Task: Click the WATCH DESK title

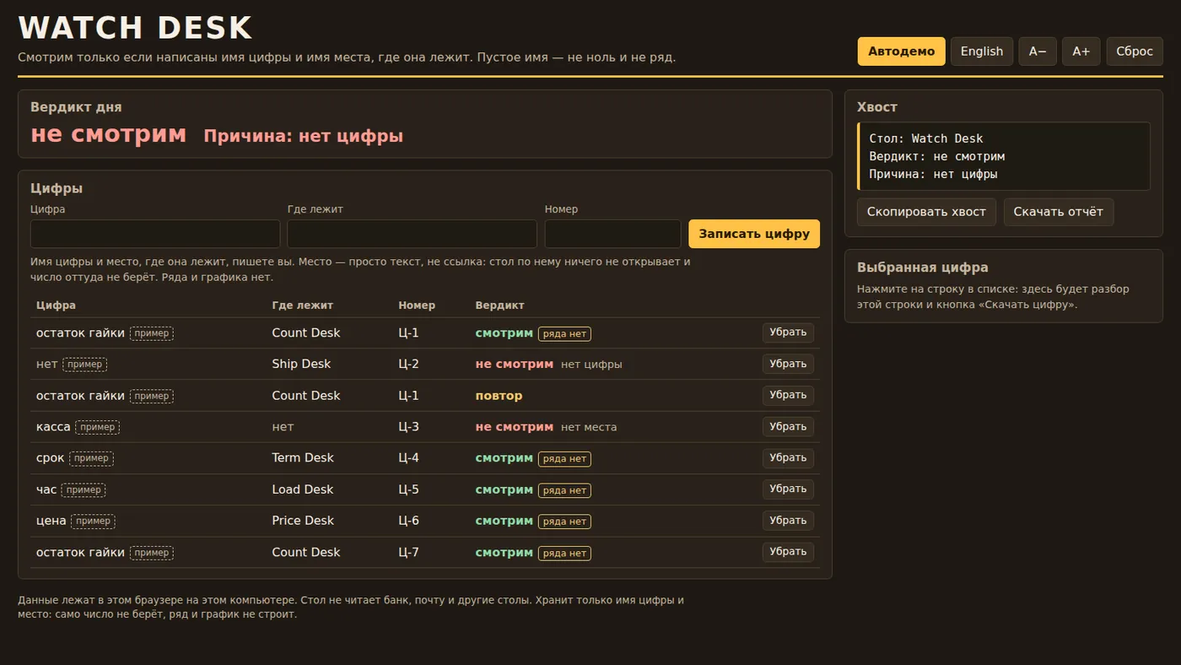Action: pyautogui.click(x=135, y=28)
